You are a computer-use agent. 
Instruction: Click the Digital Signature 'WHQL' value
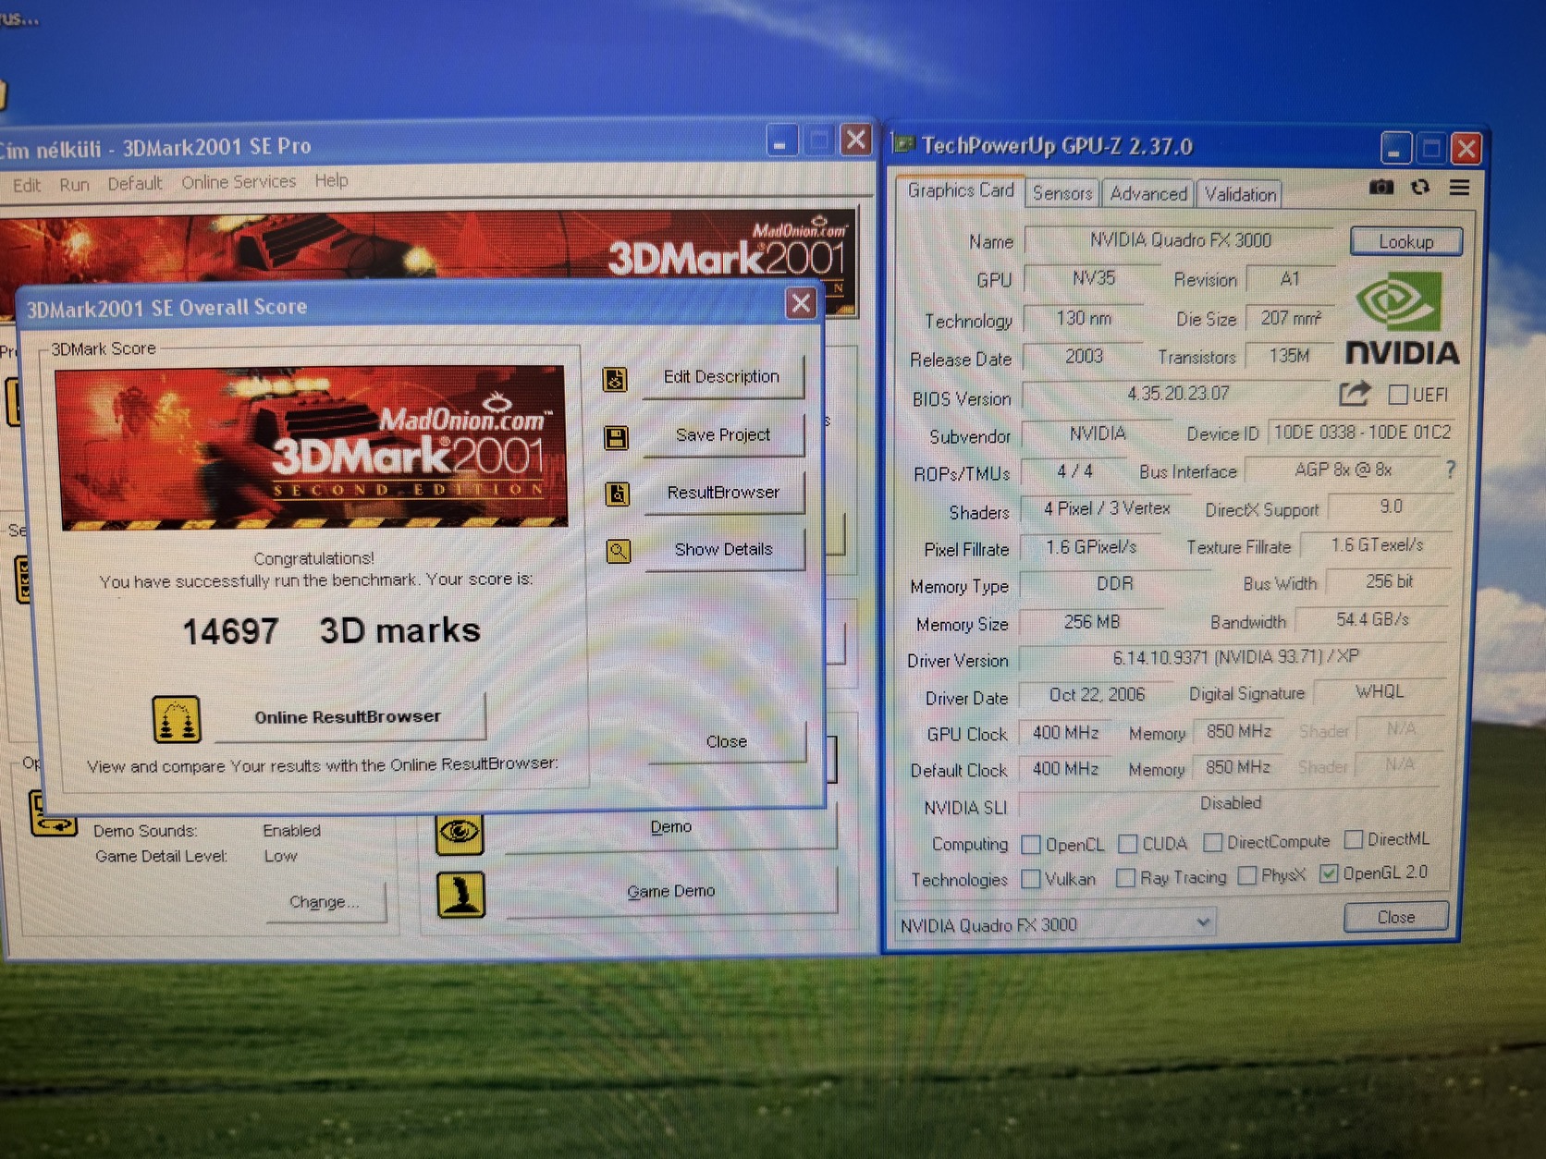1380,692
